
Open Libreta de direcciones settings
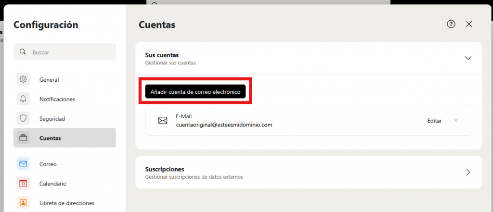pos(66,203)
